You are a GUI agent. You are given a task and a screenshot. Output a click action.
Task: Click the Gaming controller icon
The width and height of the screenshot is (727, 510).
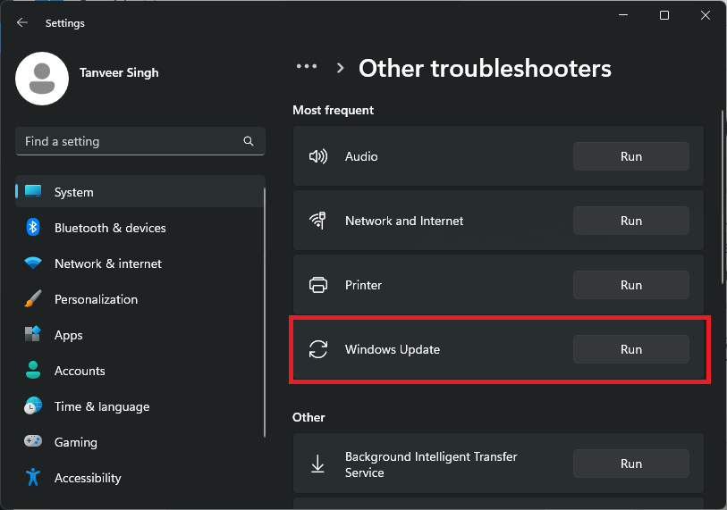[33, 440]
